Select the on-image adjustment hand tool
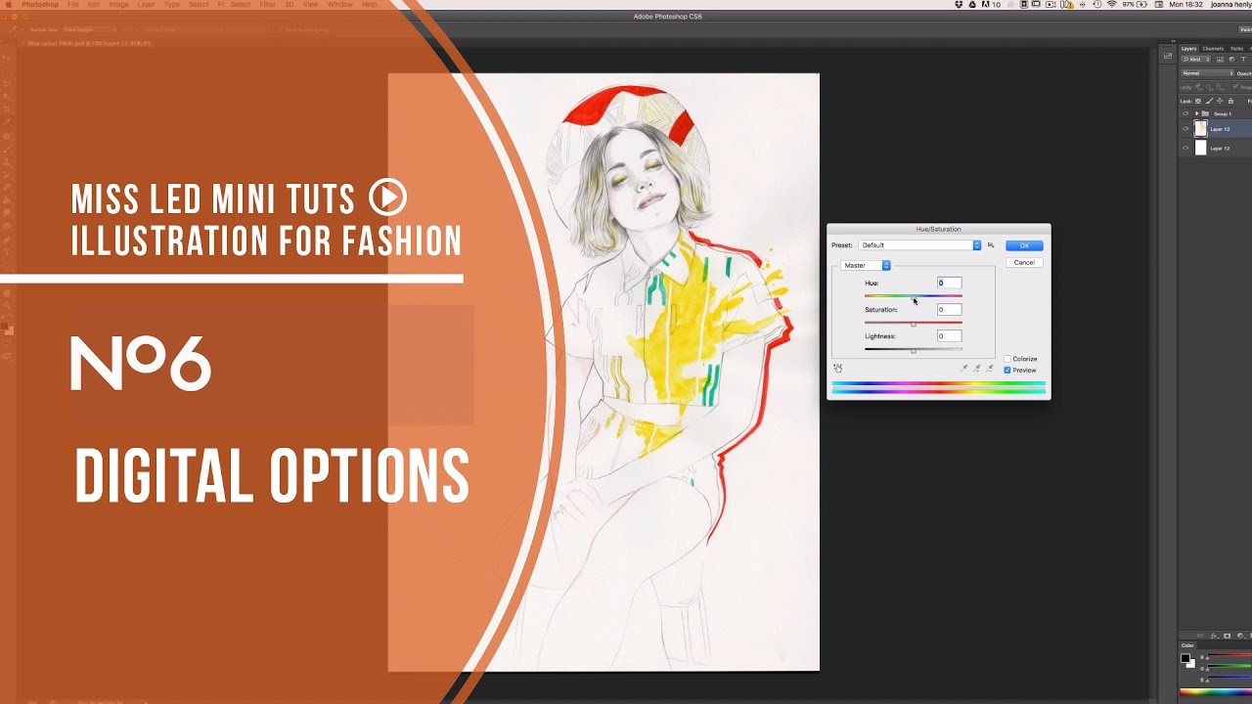Screen dimensions: 1252x704 [x=838, y=368]
